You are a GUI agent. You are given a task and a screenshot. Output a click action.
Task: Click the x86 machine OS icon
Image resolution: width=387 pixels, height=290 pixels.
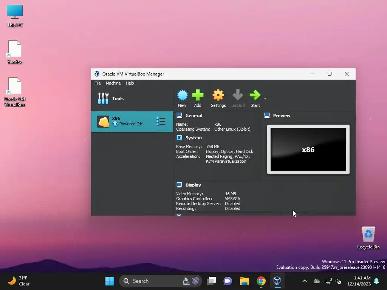coord(103,122)
